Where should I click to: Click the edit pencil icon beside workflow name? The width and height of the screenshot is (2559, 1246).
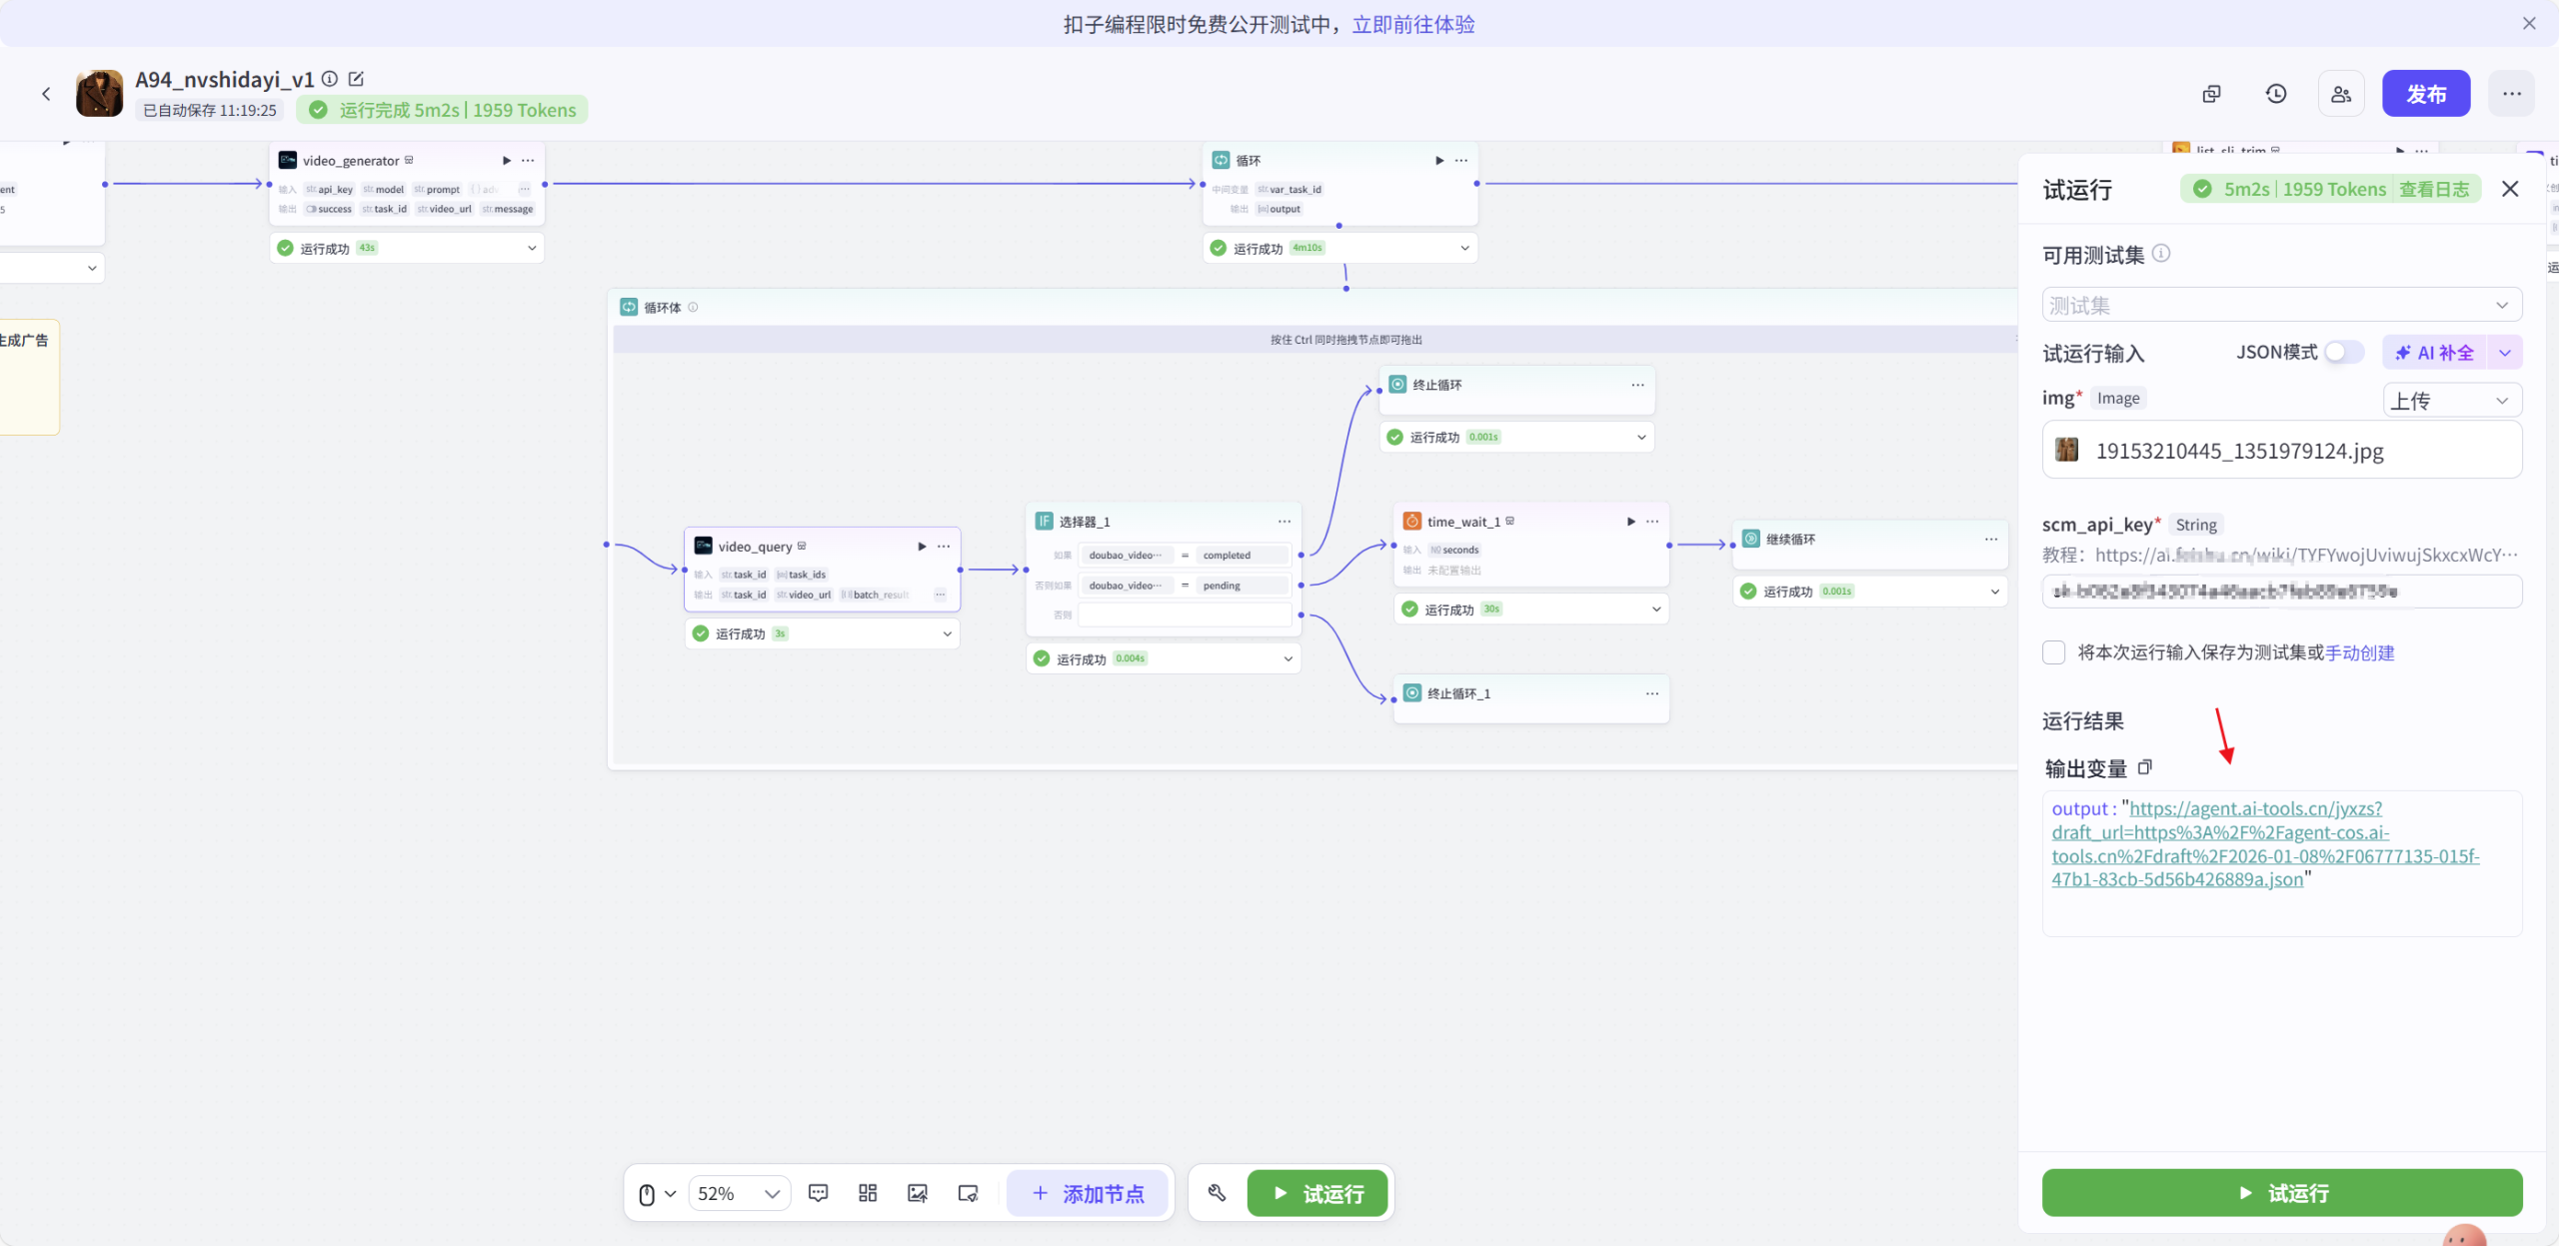tap(356, 79)
